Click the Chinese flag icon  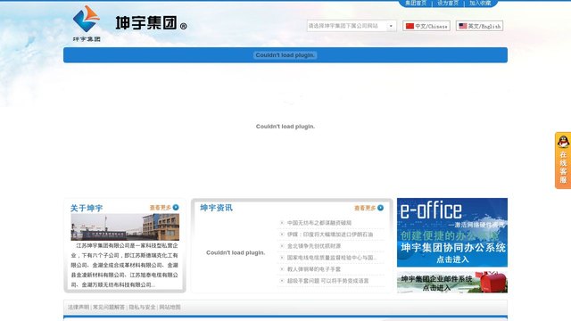click(410, 26)
